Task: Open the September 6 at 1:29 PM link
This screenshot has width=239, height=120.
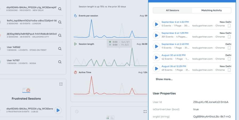Action: (x=175, y=33)
